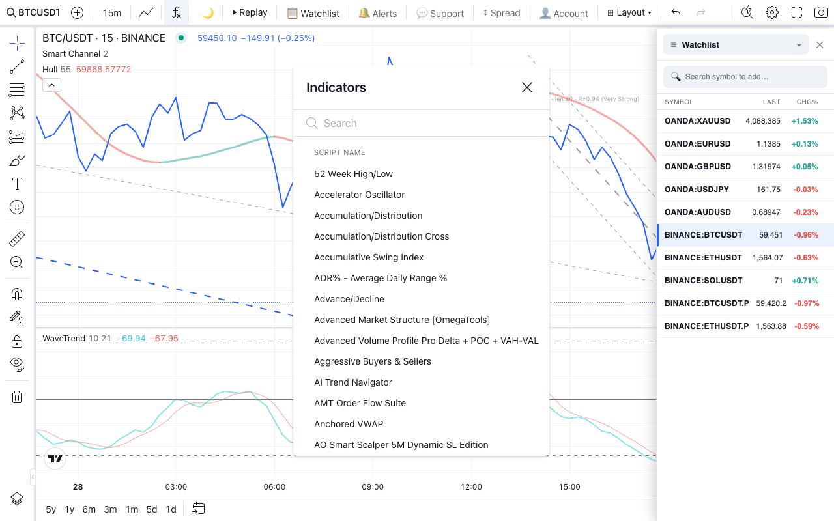Choose Advanced Market Structure [OmegaTools]
Image resolution: width=834 pixels, height=521 pixels.
(x=421, y=320)
